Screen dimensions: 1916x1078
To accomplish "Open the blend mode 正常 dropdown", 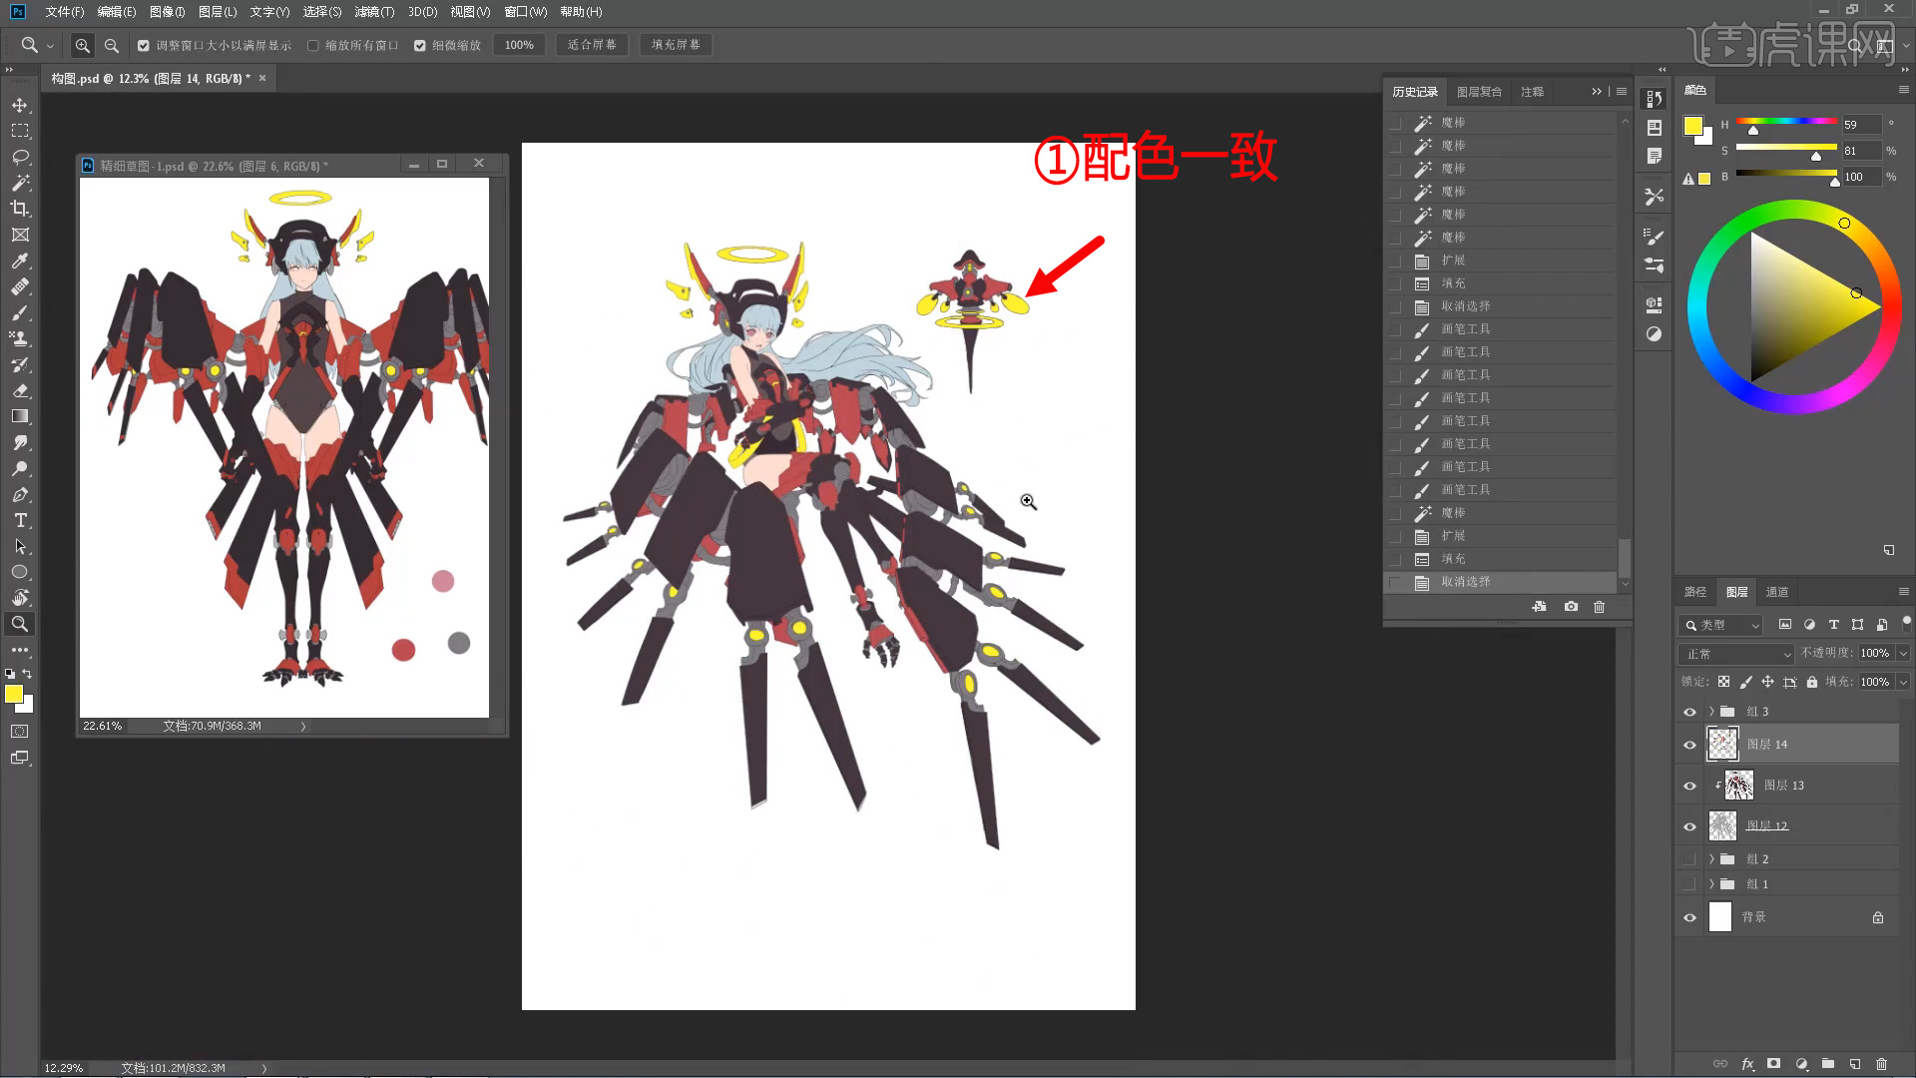I will pyautogui.click(x=1736, y=654).
